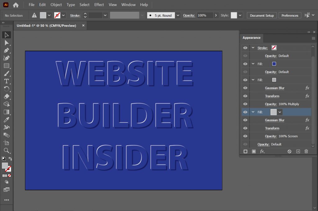This screenshot has width=318, height=211.
Task: Collapse the Stroke attribute row
Action: (253, 48)
